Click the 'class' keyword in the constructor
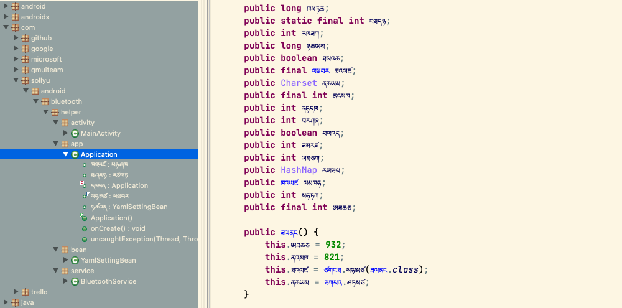Image resolution: width=622 pixels, height=308 pixels. tap(406, 269)
